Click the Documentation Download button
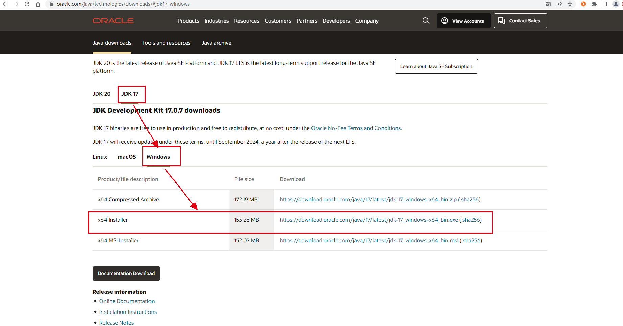Viewport: 623px width, 326px height. 126,273
